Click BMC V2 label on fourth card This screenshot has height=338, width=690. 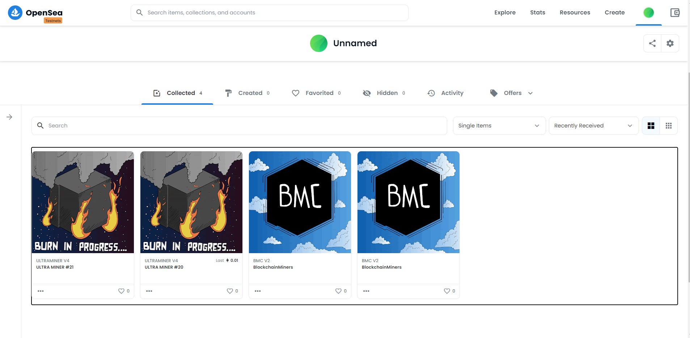tap(370, 261)
